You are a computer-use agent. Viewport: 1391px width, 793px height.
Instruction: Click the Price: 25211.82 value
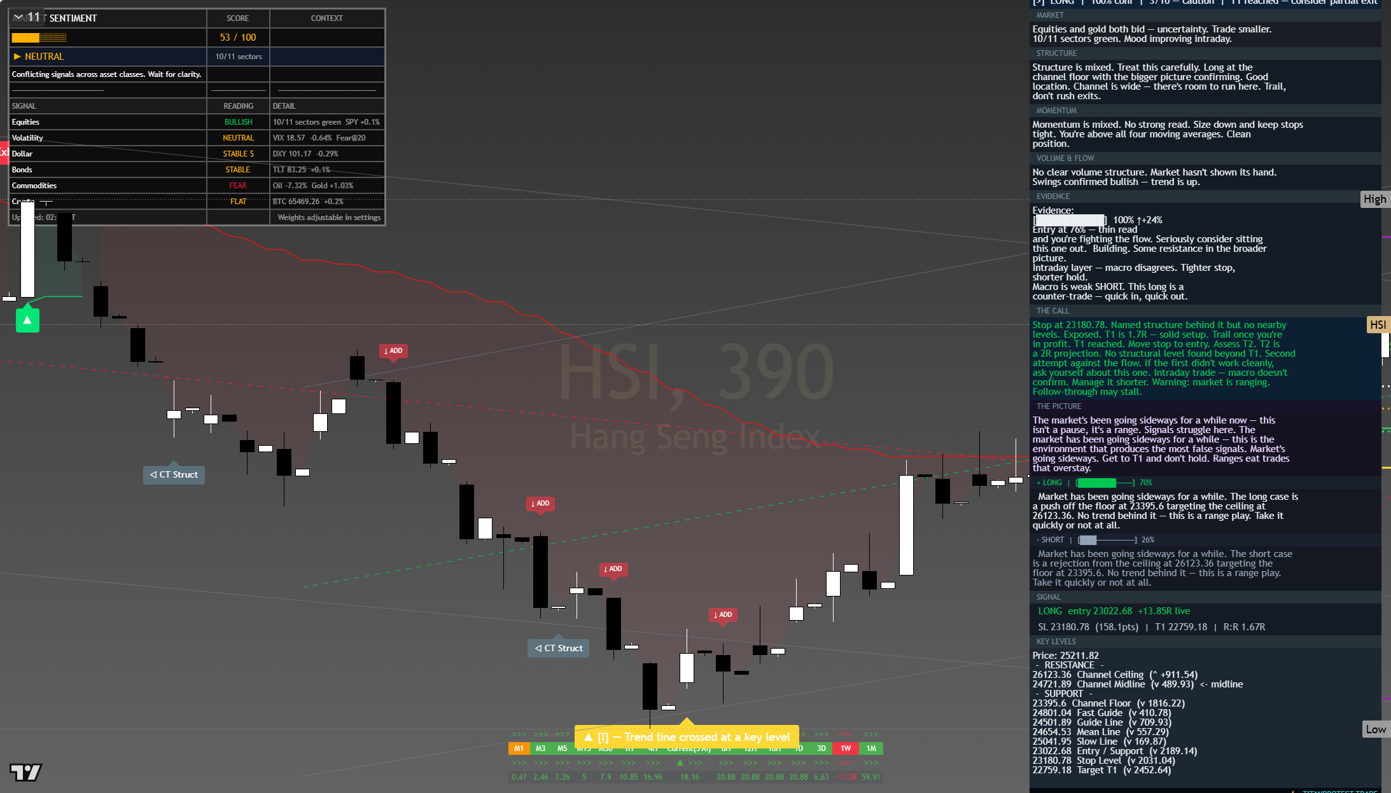tap(1066, 656)
